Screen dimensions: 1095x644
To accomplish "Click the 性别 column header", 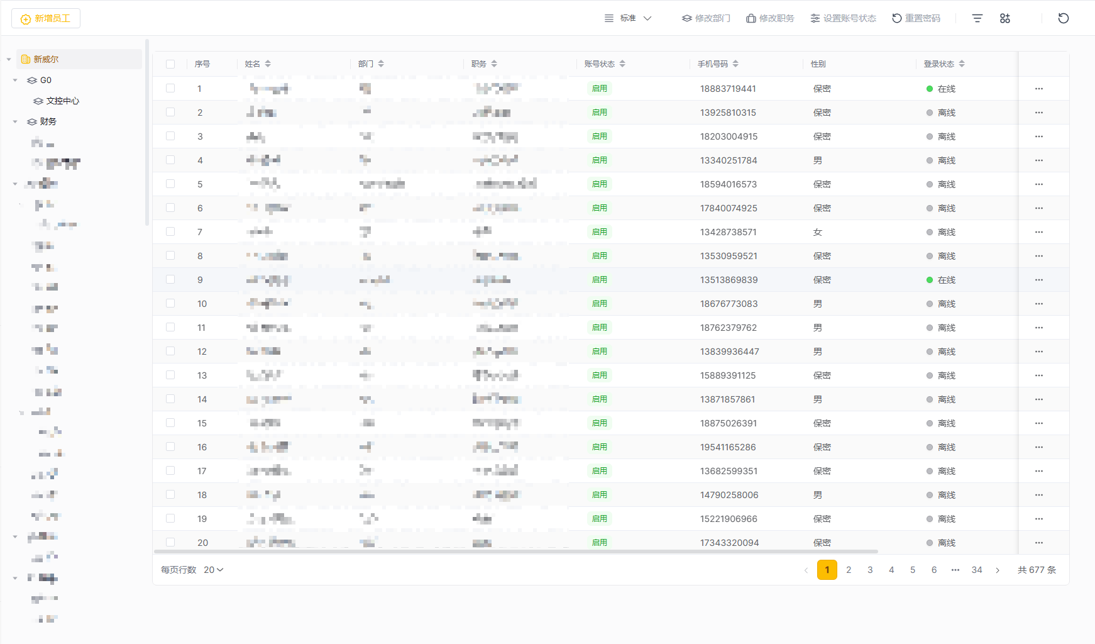I will [818, 64].
